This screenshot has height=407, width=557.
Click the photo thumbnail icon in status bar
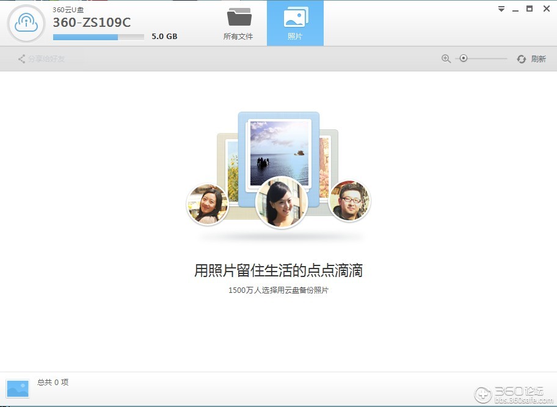coord(17,389)
